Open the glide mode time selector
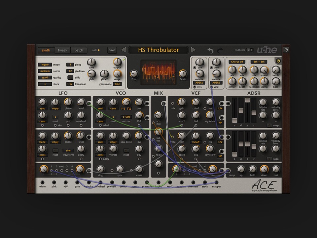The image size is (317, 238). (x=117, y=84)
